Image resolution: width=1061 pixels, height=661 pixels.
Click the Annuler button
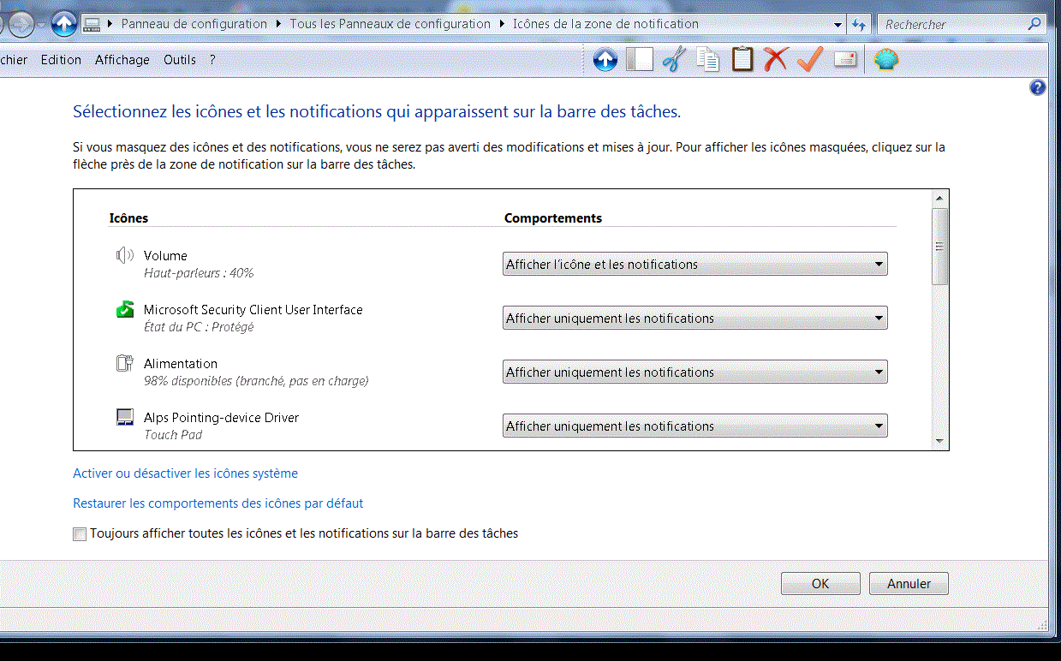tap(909, 584)
